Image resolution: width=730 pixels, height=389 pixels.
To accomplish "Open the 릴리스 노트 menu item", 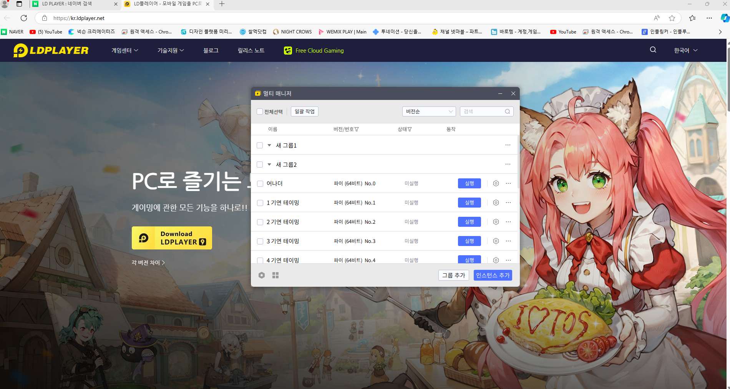I will tap(251, 50).
